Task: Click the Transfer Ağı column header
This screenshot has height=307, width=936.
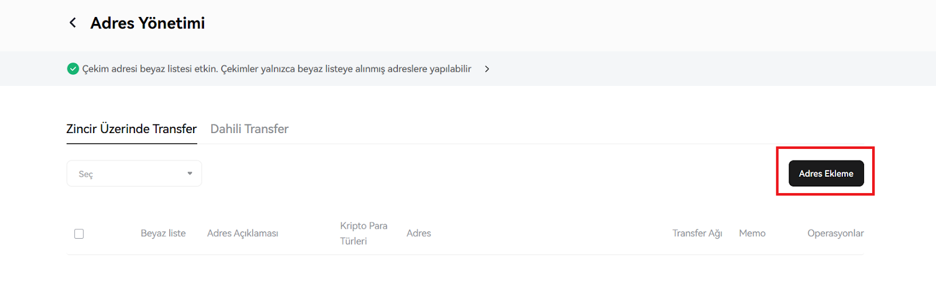Action: tap(697, 233)
